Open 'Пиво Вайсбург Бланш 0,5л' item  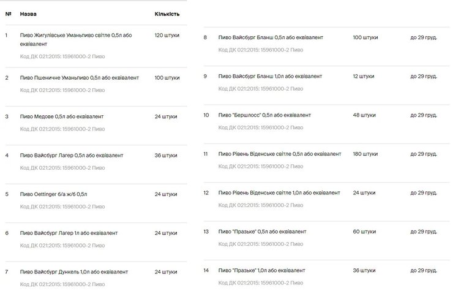coord(271,38)
